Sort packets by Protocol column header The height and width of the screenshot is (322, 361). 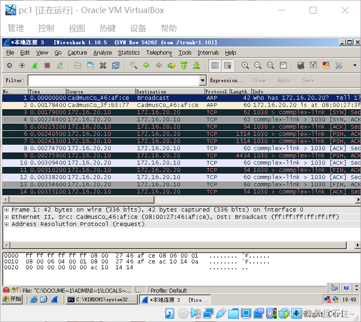pos(217,92)
